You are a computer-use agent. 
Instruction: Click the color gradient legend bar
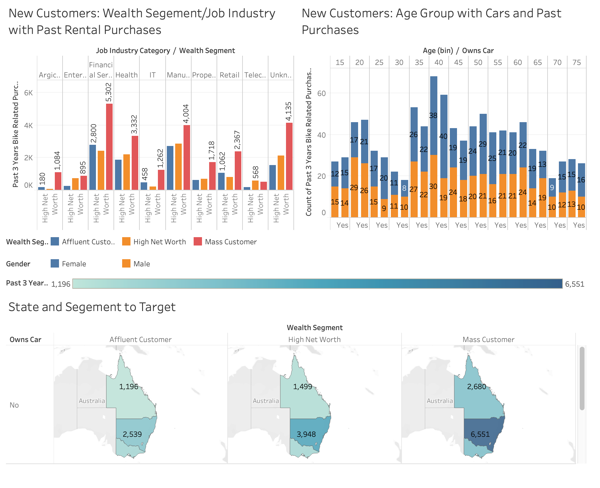point(317,284)
